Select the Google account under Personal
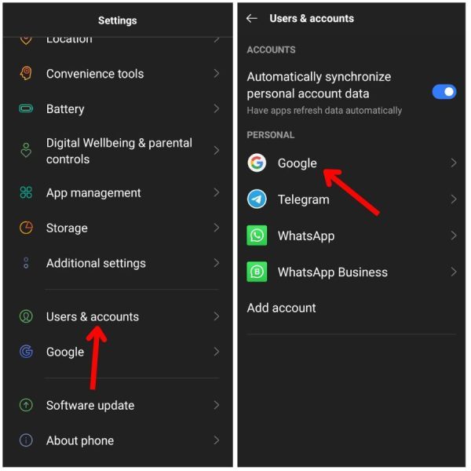 point(352,162)
